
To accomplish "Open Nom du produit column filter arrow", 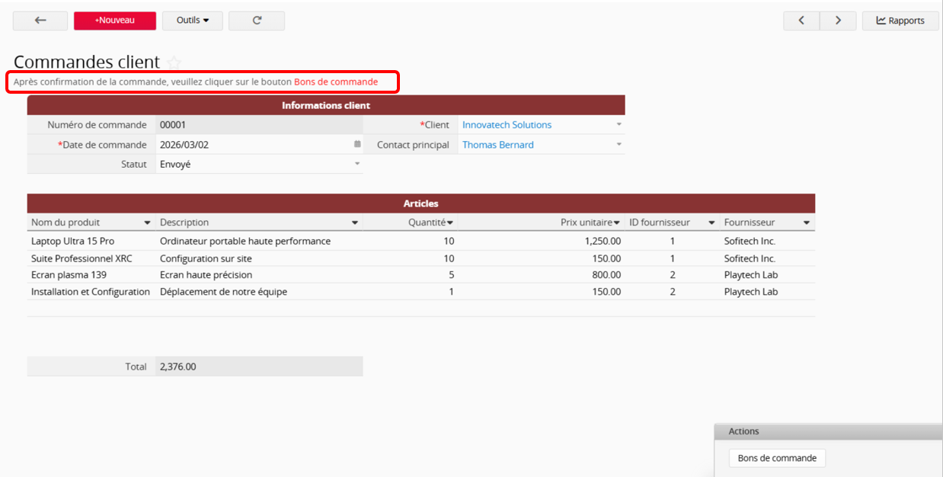I will pyautogui.click(x=147, y=222).
